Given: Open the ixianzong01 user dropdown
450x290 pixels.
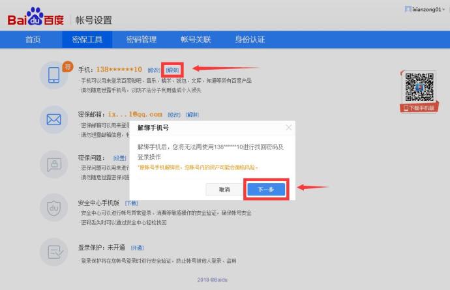Looking at the screenshot, I should [x=428, y=10].
